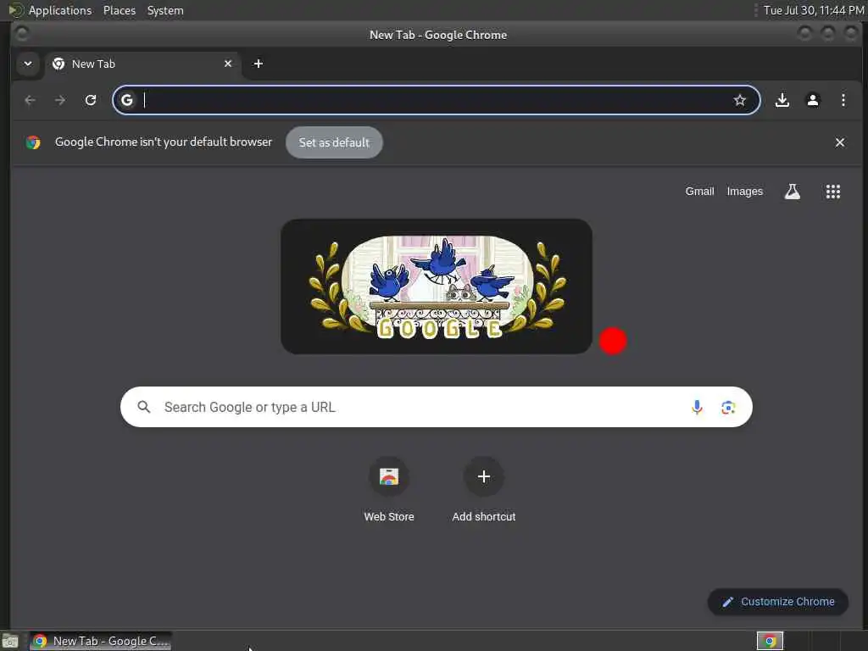
Task: Click the browser forward arrow
Action: 60,100
